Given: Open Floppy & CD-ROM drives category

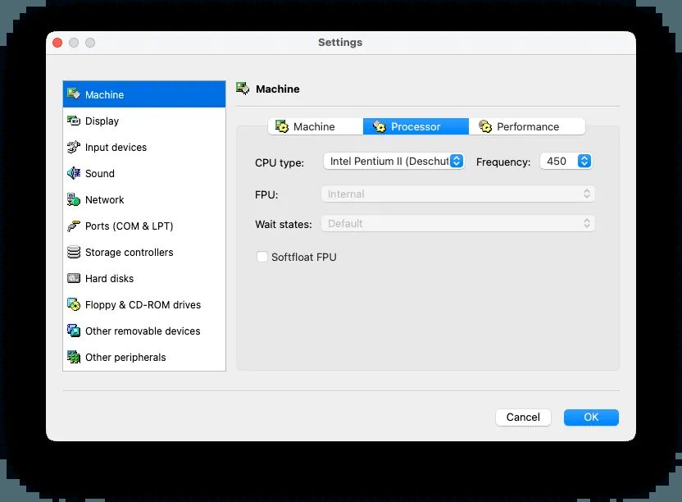Looking at the screenshot, I should (144, 305).
